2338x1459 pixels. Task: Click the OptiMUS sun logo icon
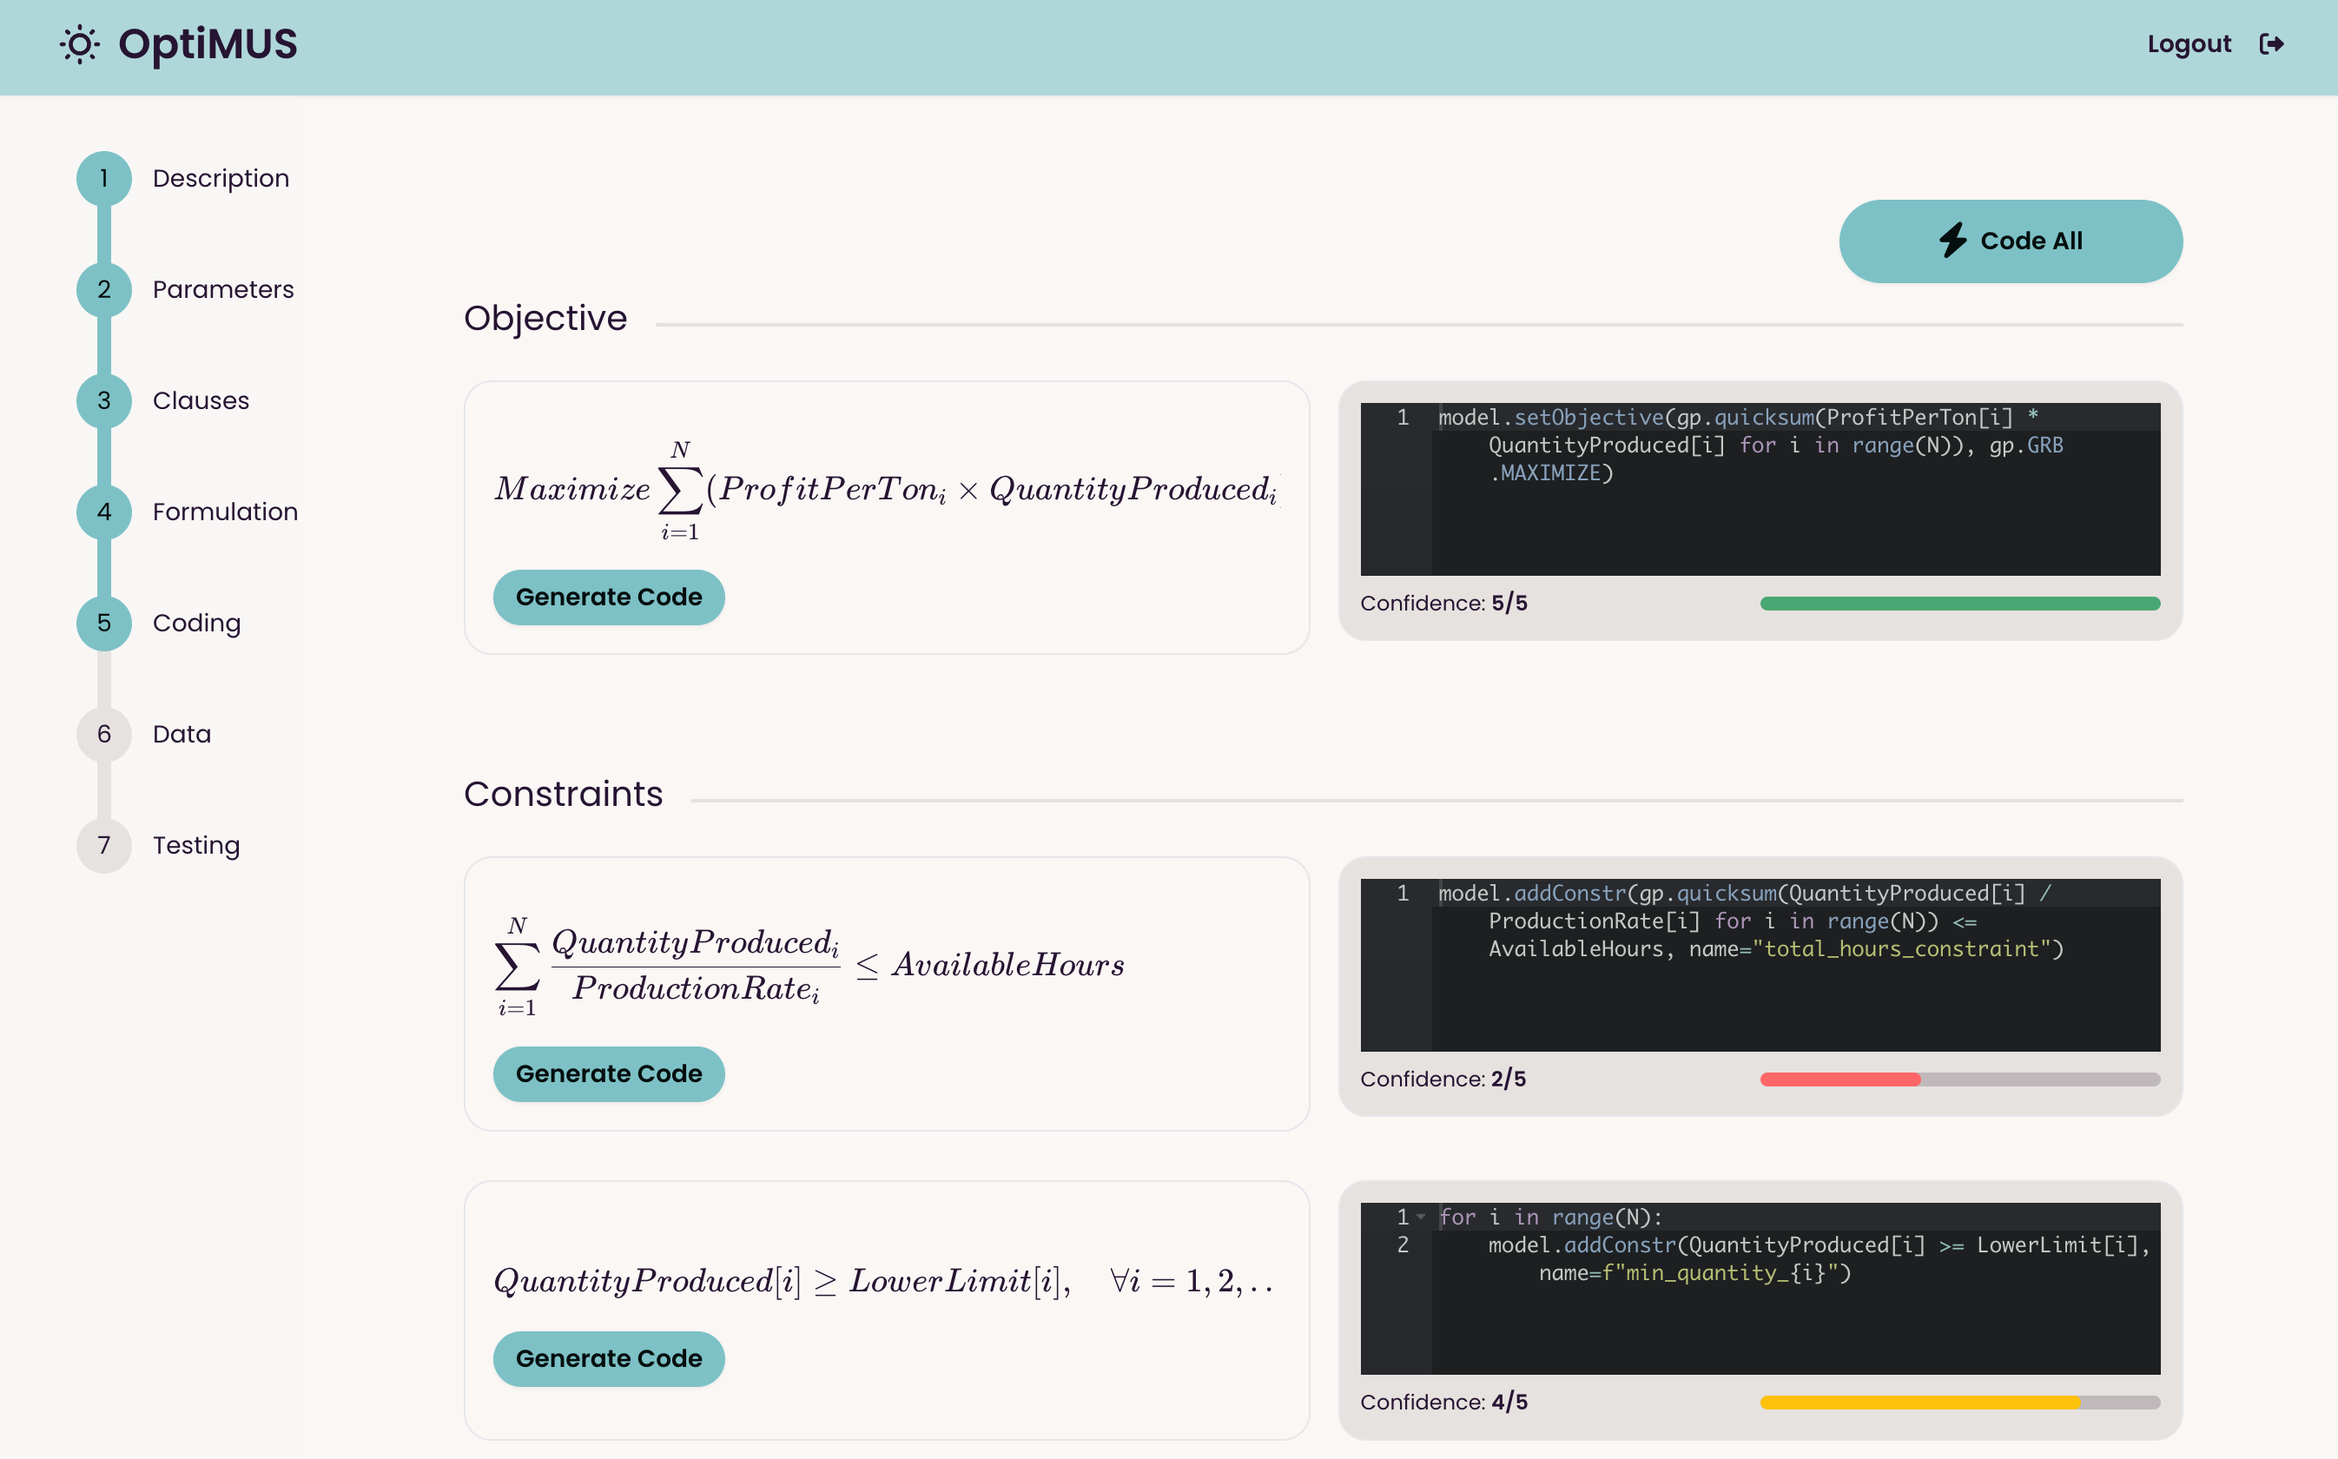[x=79, y=44]
